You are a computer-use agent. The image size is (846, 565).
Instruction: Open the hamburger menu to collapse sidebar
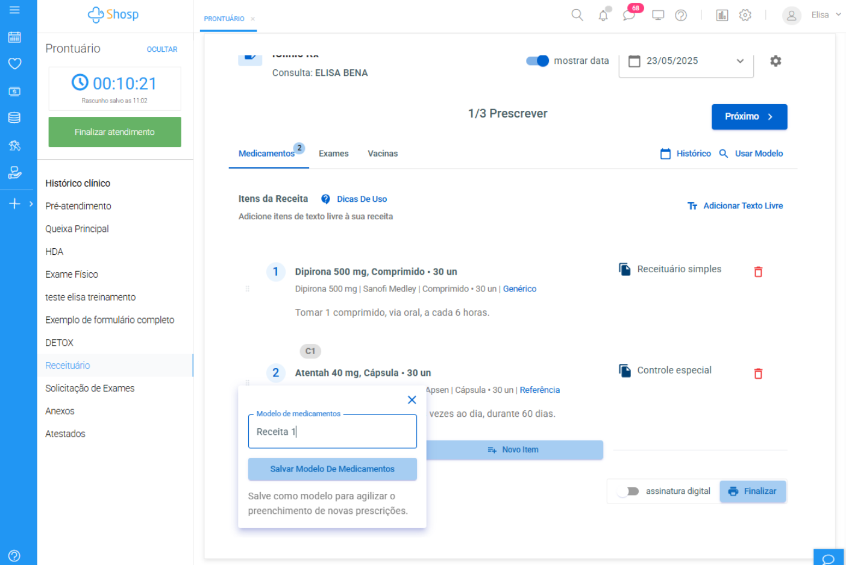[14, 10]
